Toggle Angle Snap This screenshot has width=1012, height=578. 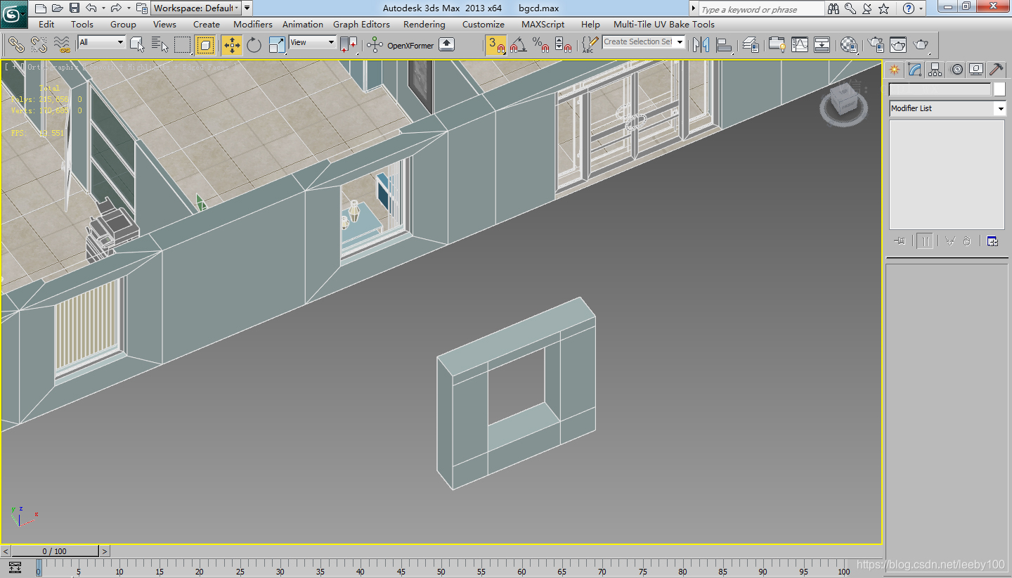pos(519,45)
